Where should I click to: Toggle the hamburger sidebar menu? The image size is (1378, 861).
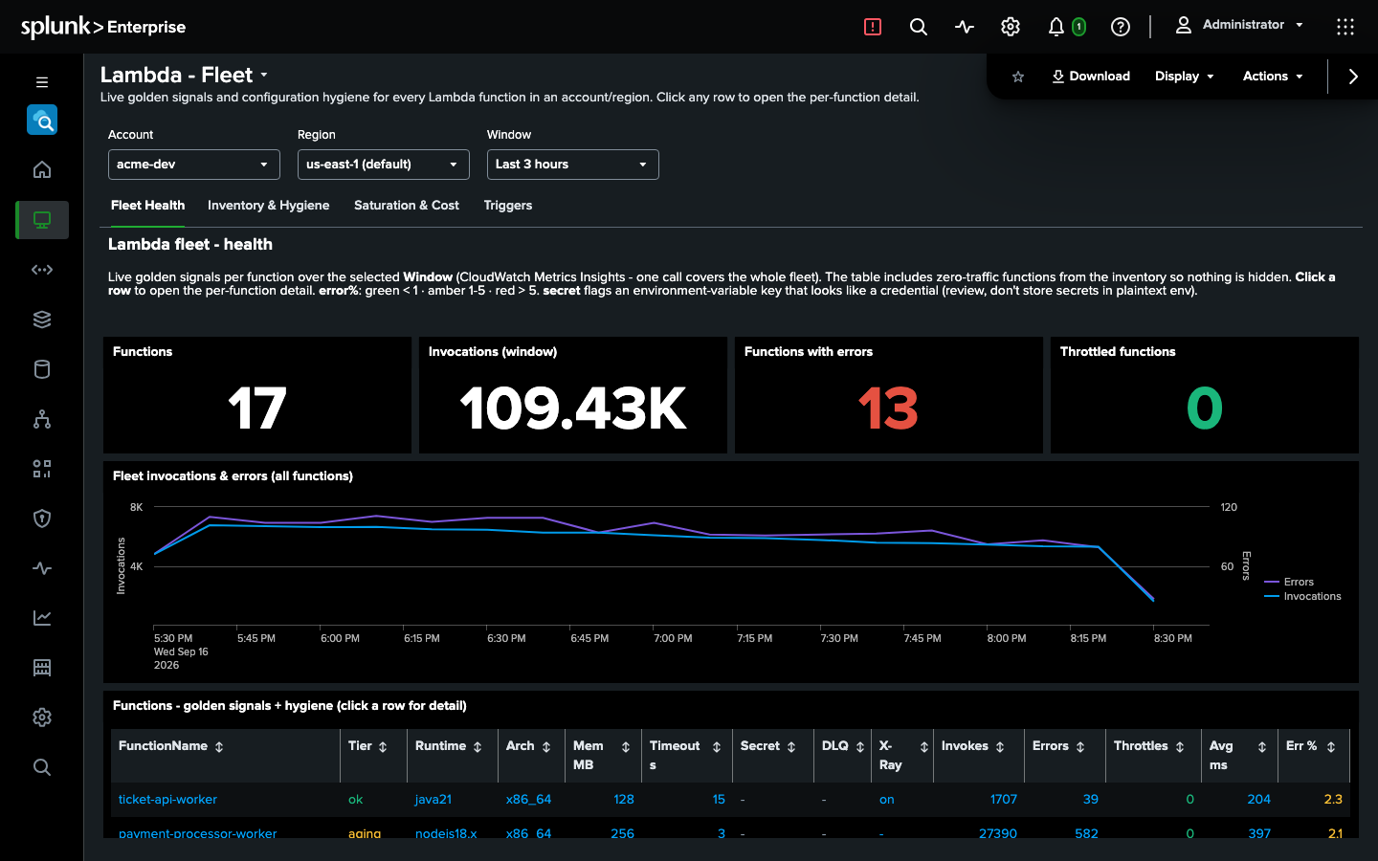click(x=42, y=82)
